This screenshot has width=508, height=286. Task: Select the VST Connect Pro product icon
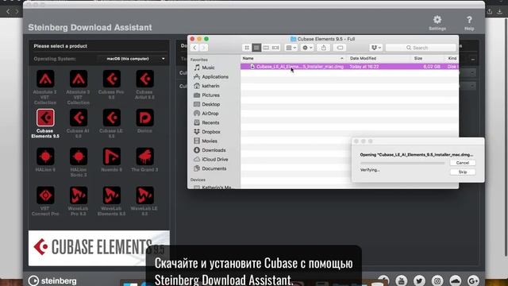pos(45,195)
